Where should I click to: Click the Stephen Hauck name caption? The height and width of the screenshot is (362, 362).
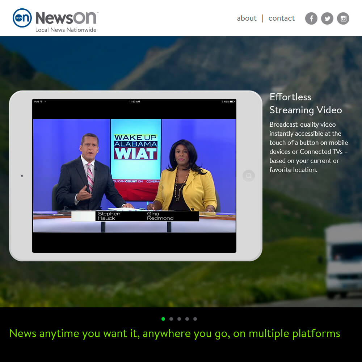coord(109,216)
